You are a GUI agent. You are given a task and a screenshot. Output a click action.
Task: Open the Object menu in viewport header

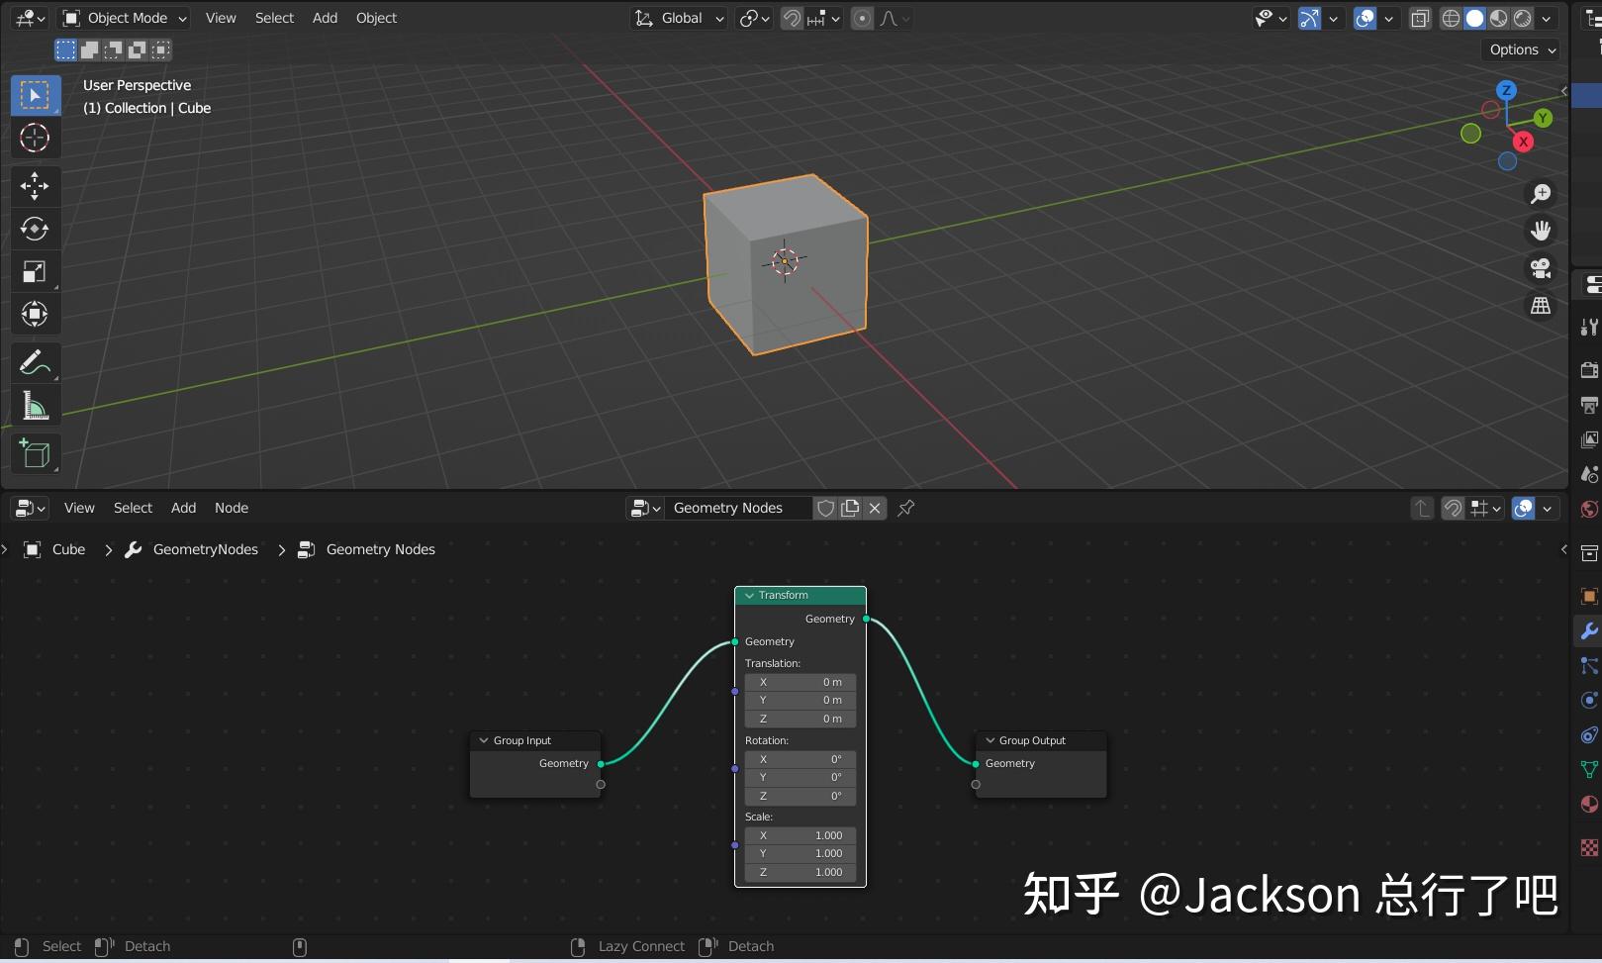[x=376, y=18]
